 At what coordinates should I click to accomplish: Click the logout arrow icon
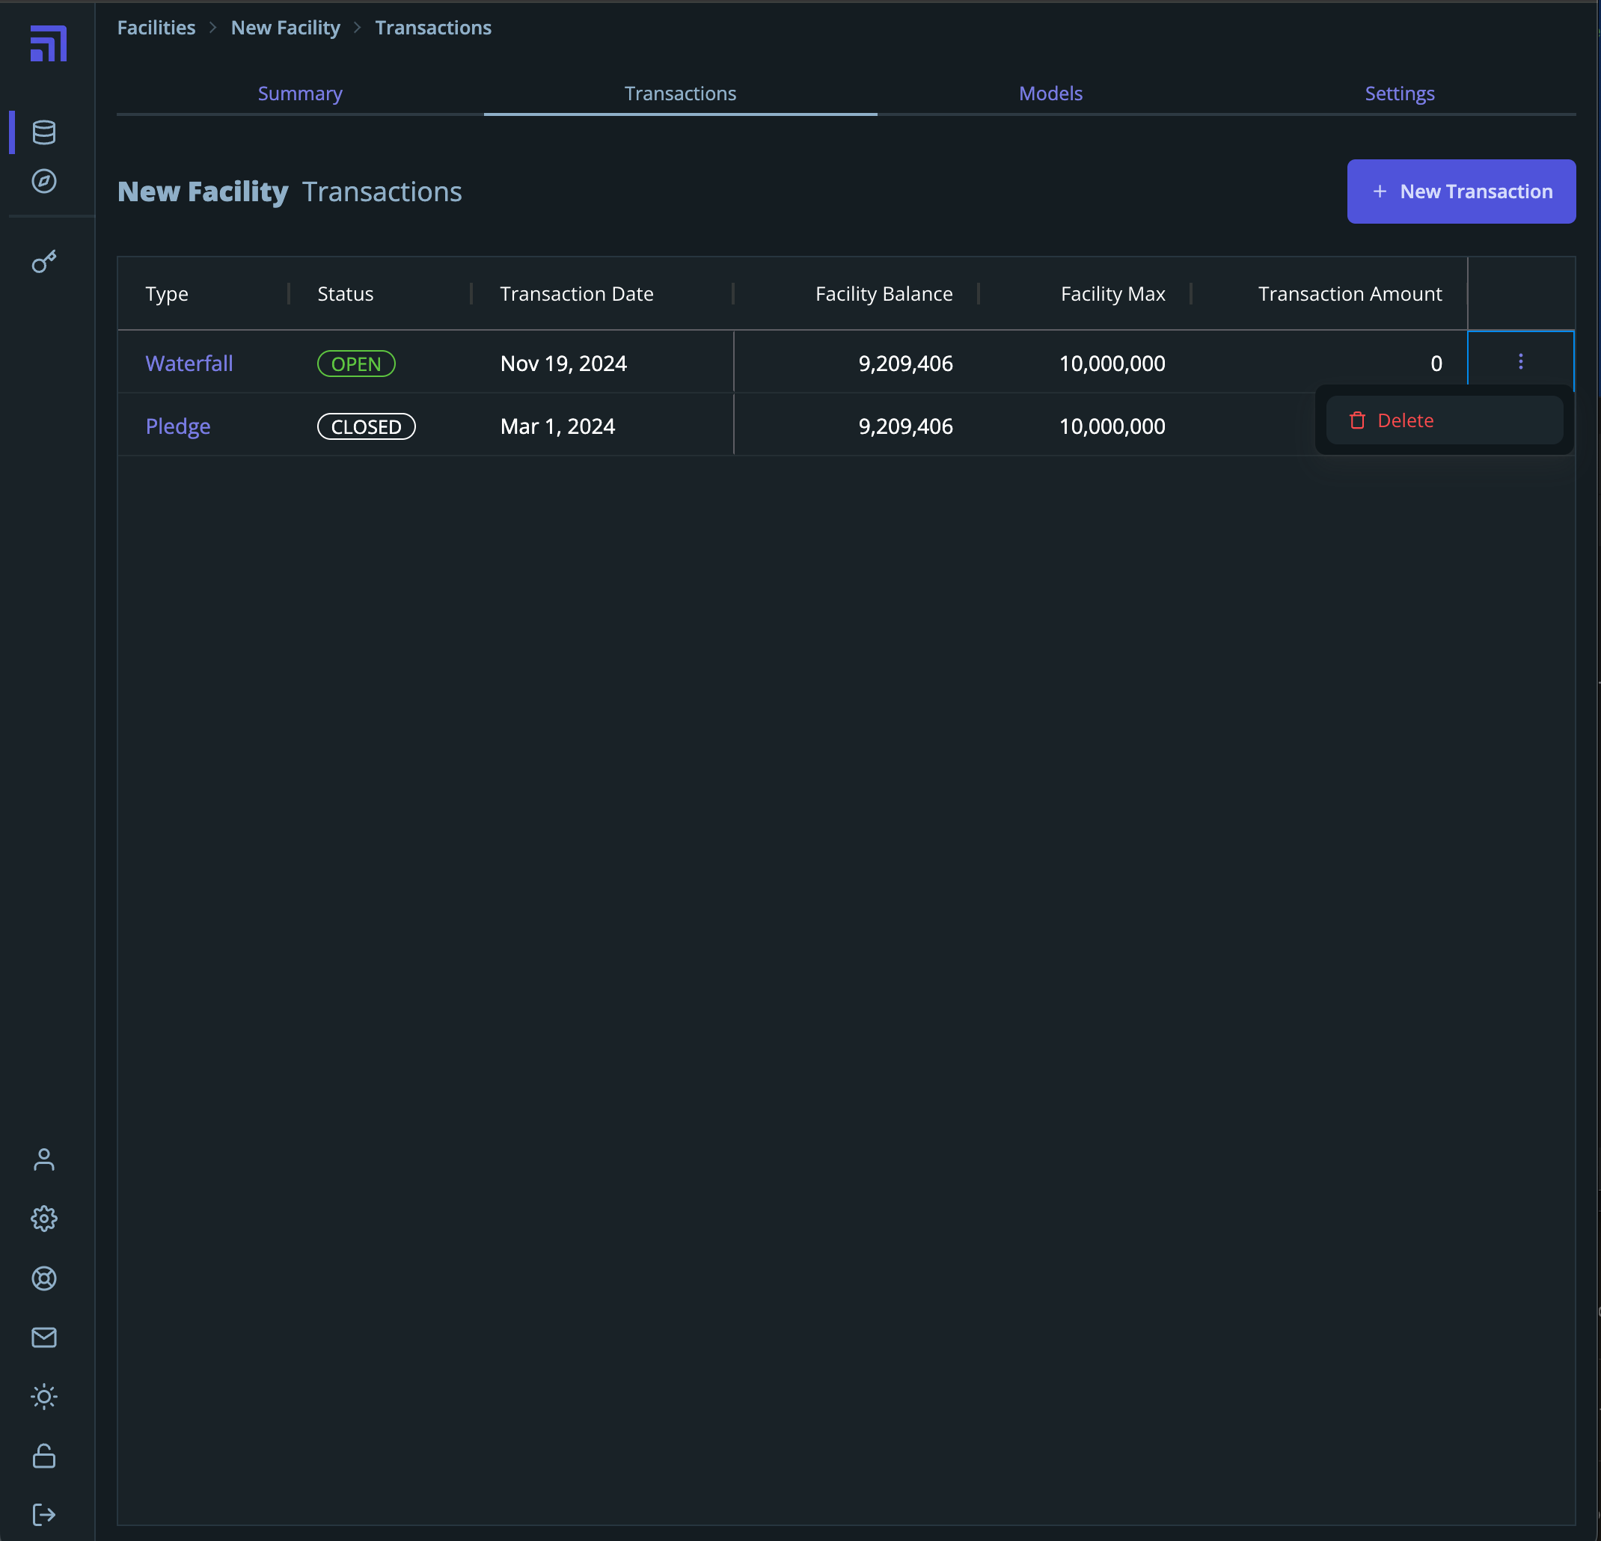pyautogui.click(x=44, y=1515)
